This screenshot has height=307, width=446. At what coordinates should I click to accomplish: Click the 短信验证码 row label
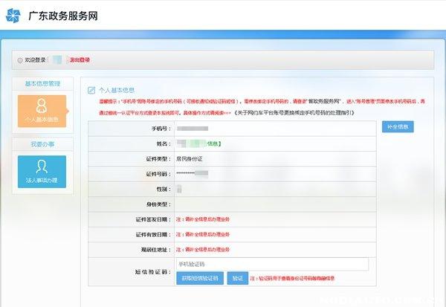click(152, 272)
